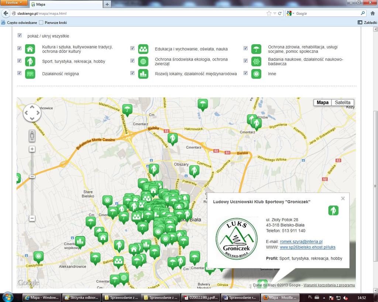Open www.sp26bielsko.ehost.pl/luks website link
The width and height of the screenshot is (378, 302).
[x=307, y=247]
